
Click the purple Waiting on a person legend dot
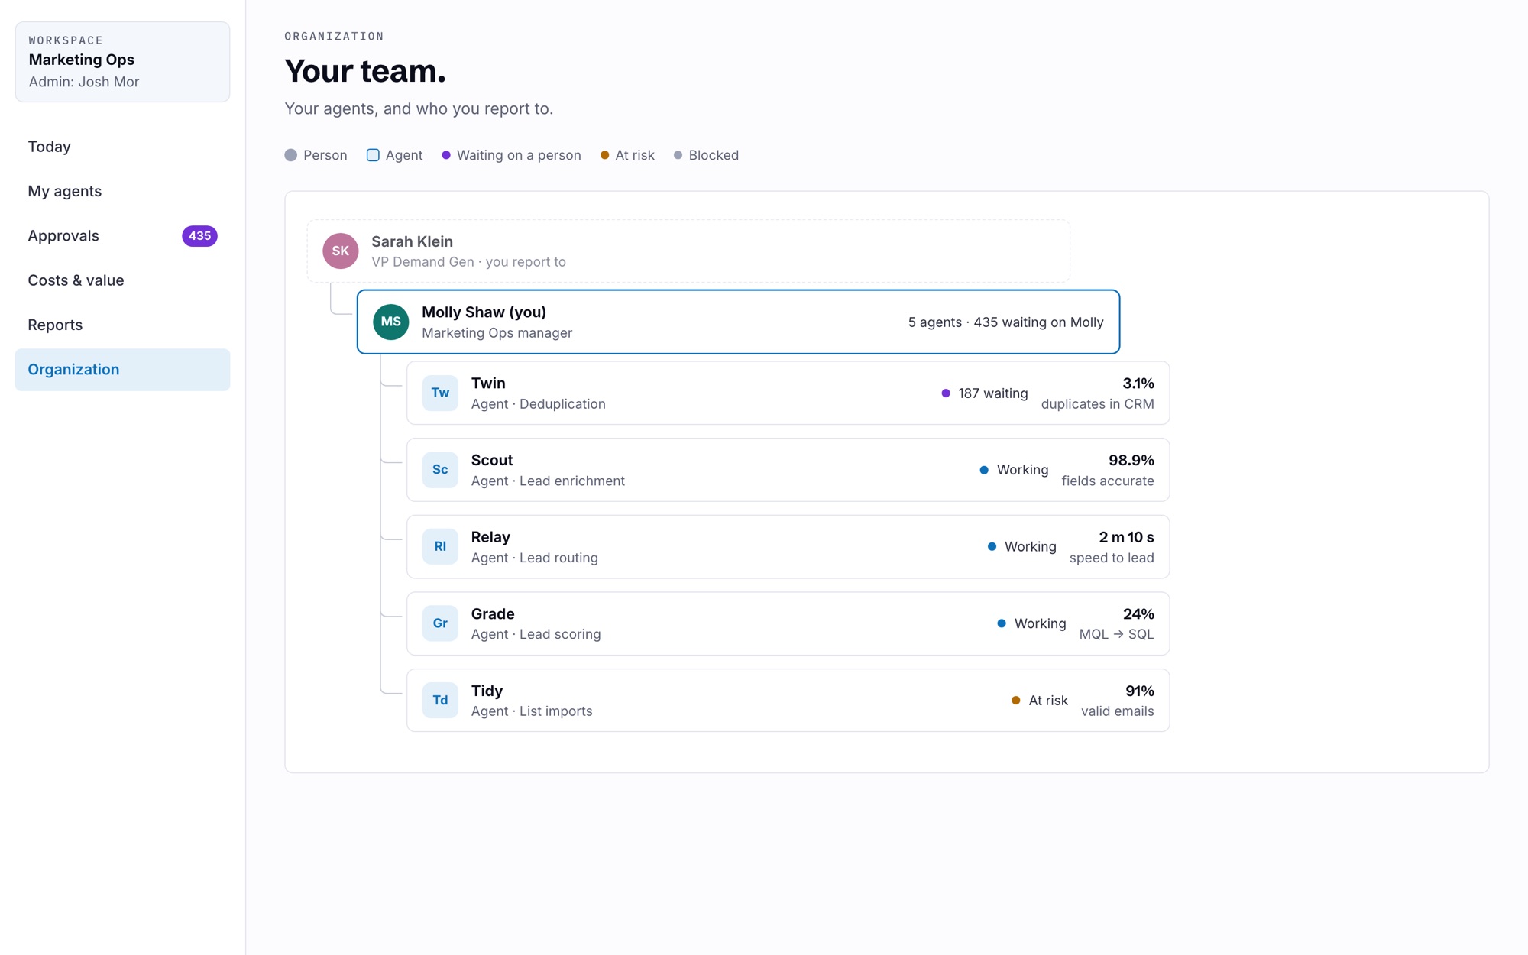coord(446,155)
